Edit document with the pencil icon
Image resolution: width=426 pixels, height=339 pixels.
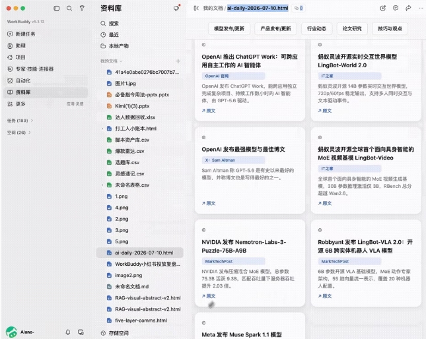(382, 8)
